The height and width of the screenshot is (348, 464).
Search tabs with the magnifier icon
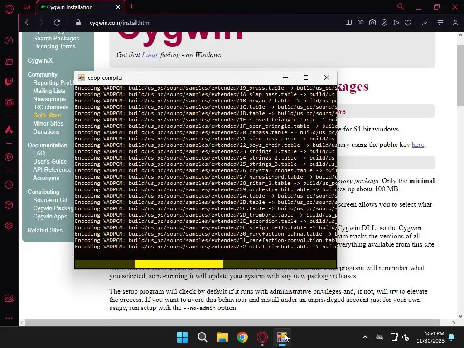pos(400,6)
